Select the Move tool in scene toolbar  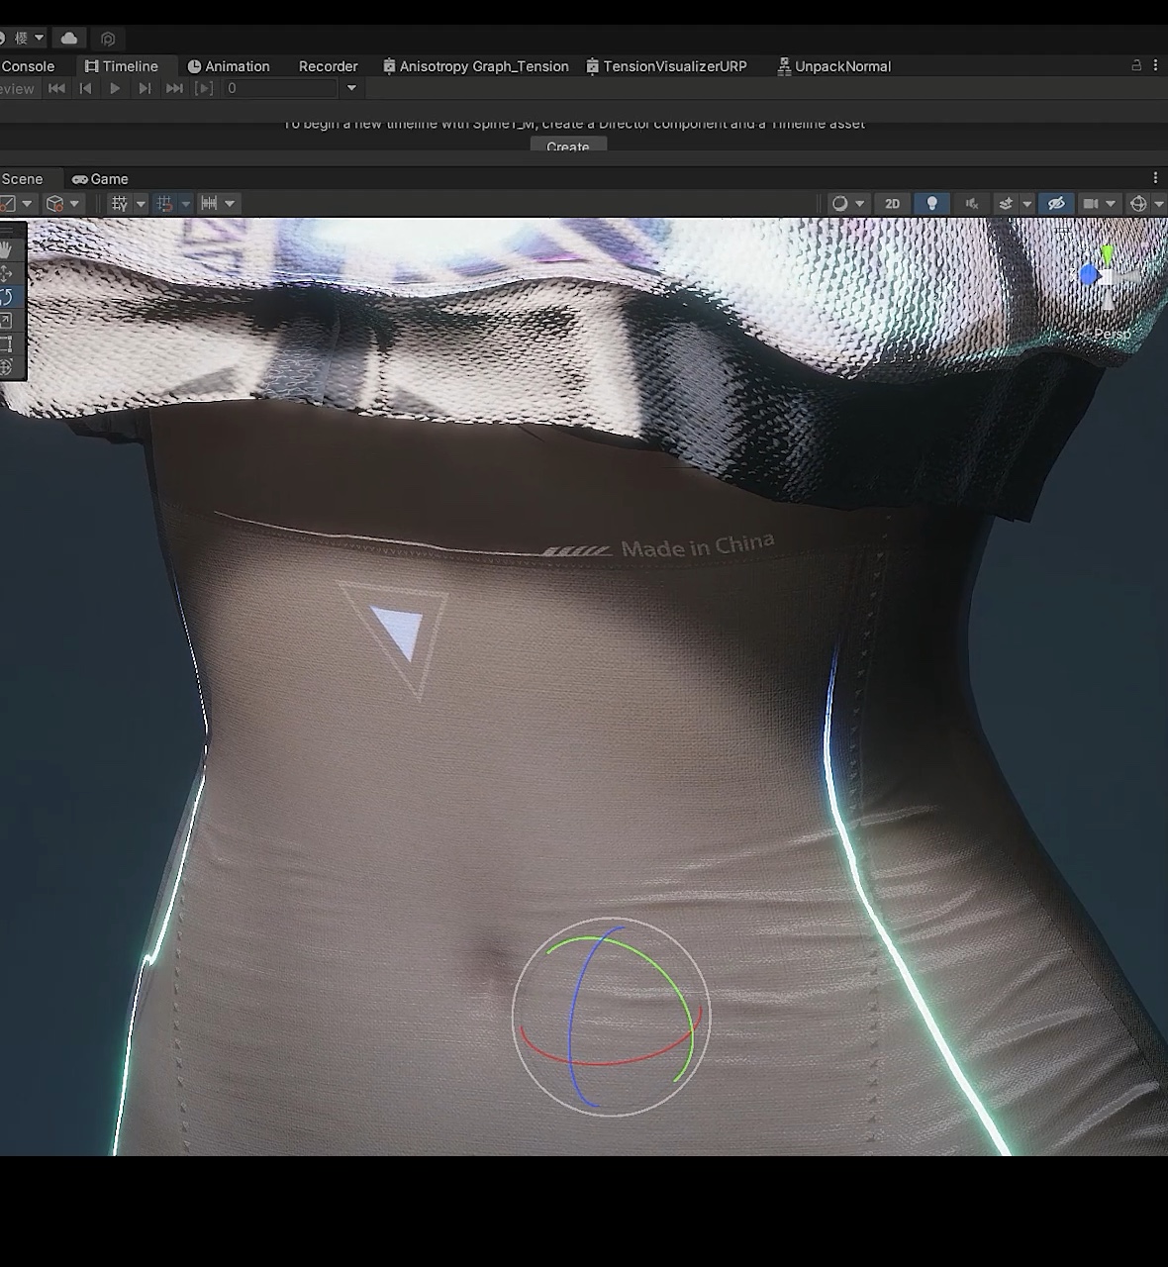[x=7, y=273]
